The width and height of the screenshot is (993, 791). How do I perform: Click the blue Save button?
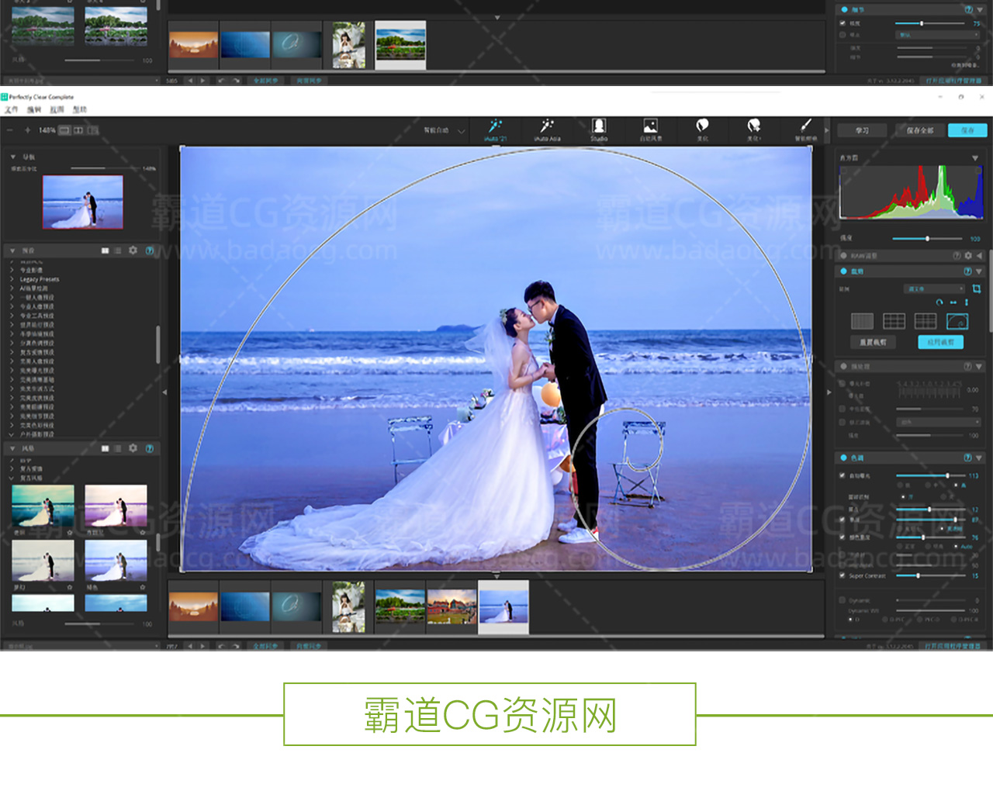tap(967, 130)
